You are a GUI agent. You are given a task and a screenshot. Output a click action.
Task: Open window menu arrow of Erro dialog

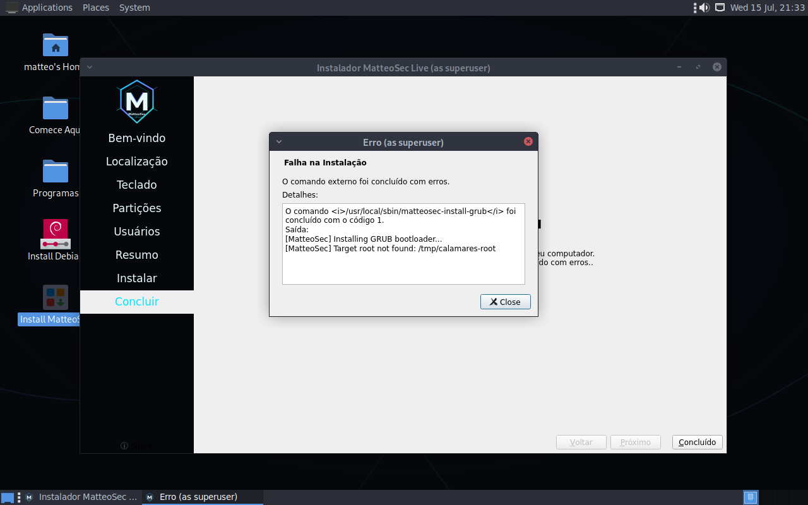click(x=279, y=142)
